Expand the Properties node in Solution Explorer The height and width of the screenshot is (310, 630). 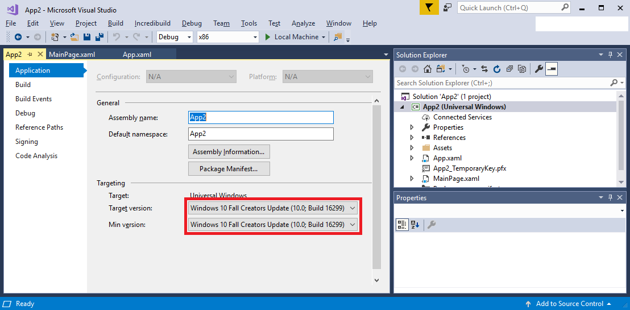pyautogui.click(x=412, y=127)
